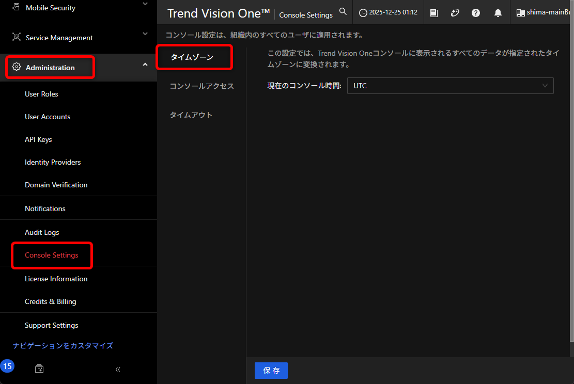Open Support Settings
574x384 pixels.
coord(52,325)
